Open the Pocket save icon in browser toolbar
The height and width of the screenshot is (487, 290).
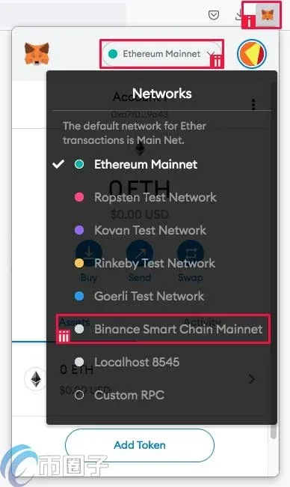214,14
